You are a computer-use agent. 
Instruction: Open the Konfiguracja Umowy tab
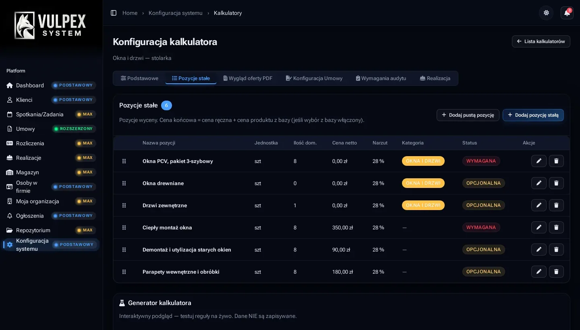(314, 78)
